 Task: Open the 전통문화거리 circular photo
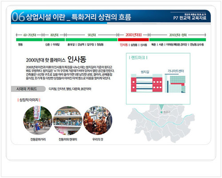[x=38, y=120]
